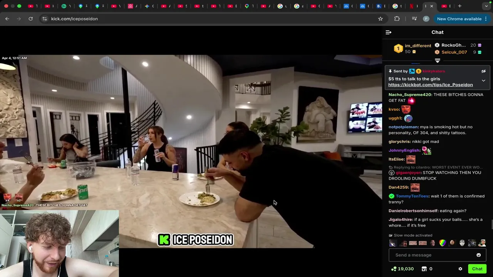Reload the kick.com page

tap(30, 19)
